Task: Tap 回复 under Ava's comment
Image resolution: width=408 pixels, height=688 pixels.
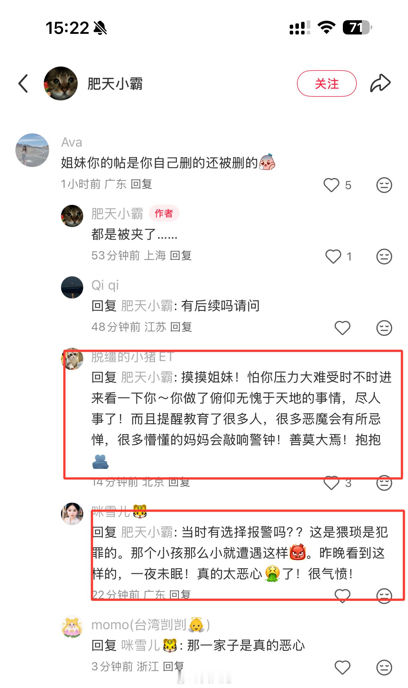Action: click(141, 184)
